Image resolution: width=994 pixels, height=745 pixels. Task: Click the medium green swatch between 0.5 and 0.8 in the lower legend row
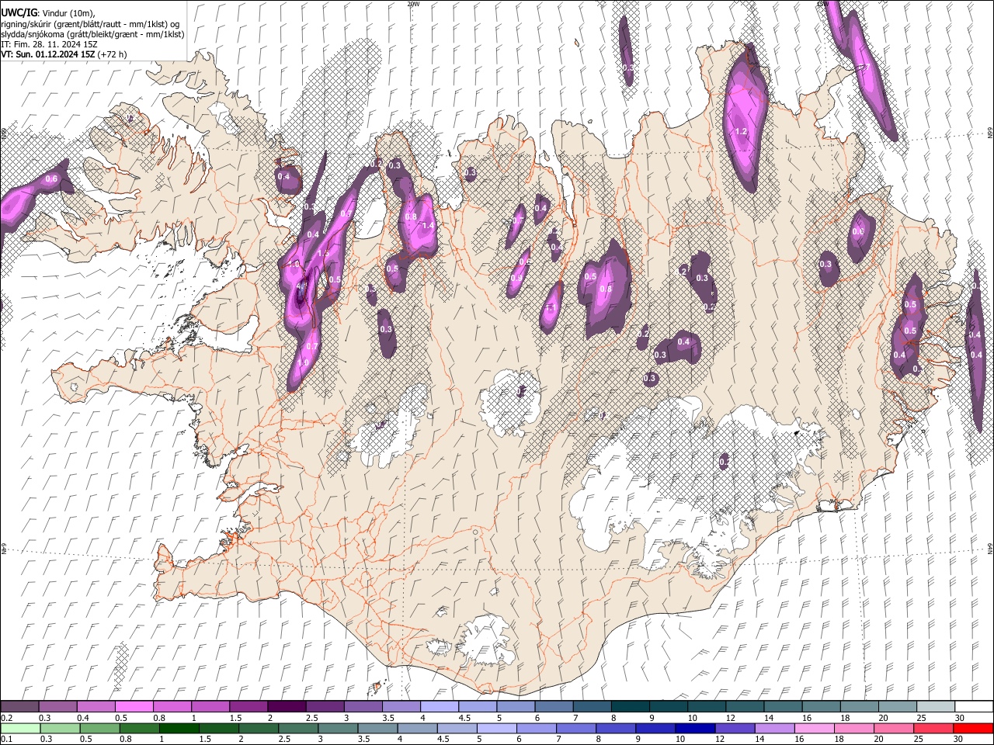coord(100,729)
